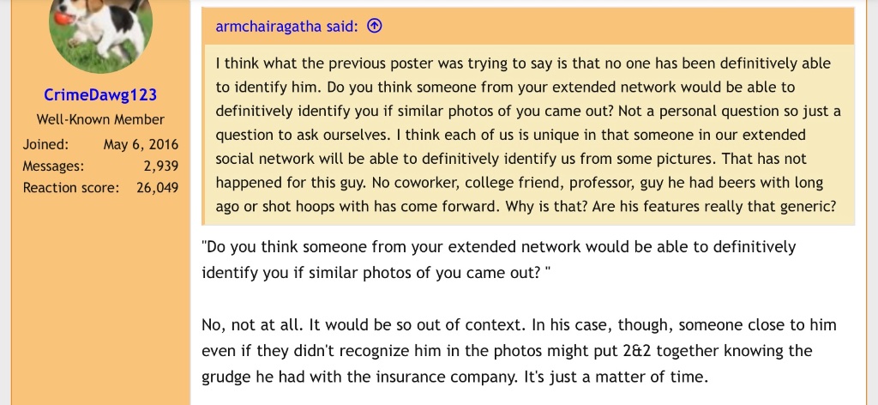Screen dimensions: 878x405
Task: Open the 2,939 messages count
Action: click(160, 166)
